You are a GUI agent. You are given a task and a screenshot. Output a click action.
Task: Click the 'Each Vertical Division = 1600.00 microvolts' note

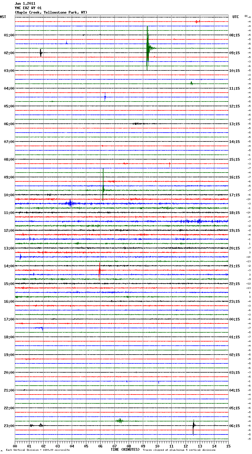[x=38, y=450]
